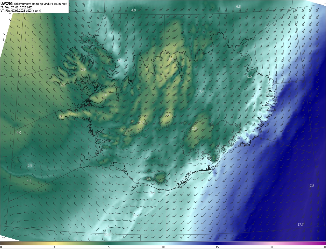This screenshot has width=326, height=249.
Task: Click the 17.8 value label
Action: (x=311, y=186)
